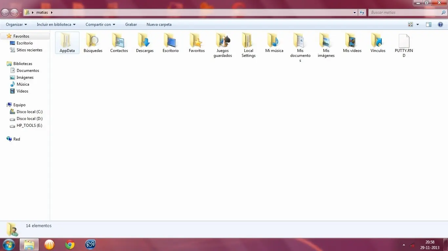Viewport: 448px width, 251px height.
Task: Click the matias breadcrumb in address bar
Action: coord(42,12)
